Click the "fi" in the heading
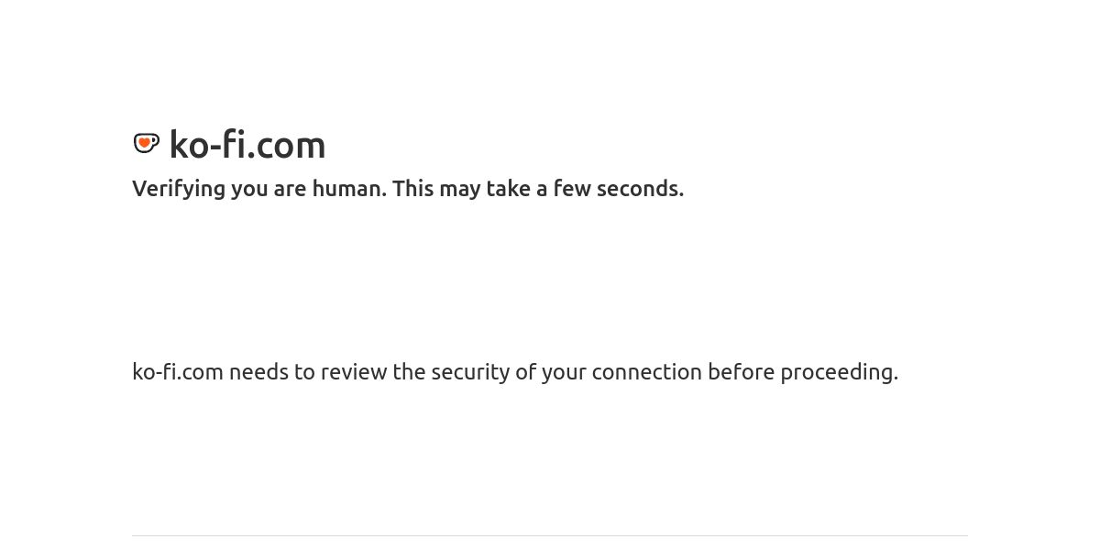 point(230,144)
